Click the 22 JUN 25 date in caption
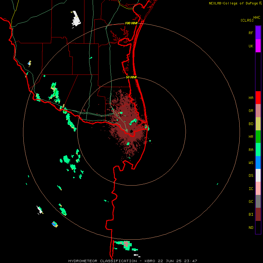The height and width of the screenshot is (263, 263). (169, 261)
